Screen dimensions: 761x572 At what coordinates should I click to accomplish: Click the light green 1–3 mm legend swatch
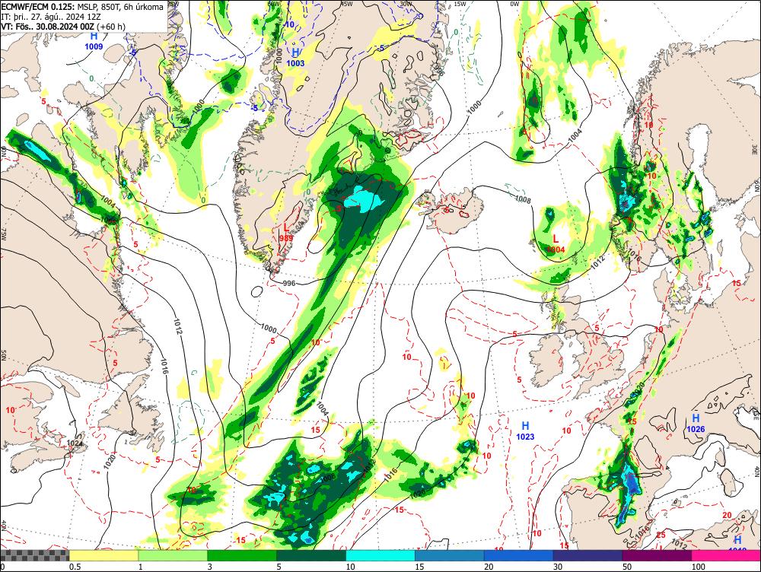(173, 555)
